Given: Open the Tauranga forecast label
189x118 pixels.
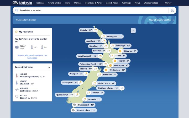Looking at the screenshot, I should [120, 46].
